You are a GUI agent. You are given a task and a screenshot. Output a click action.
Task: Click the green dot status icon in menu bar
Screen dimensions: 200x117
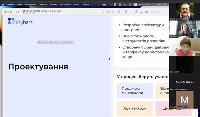coord(109,5)
